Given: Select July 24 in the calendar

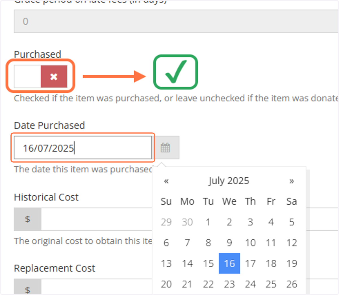Looking at the screenshot, I should tap(250, 284).
